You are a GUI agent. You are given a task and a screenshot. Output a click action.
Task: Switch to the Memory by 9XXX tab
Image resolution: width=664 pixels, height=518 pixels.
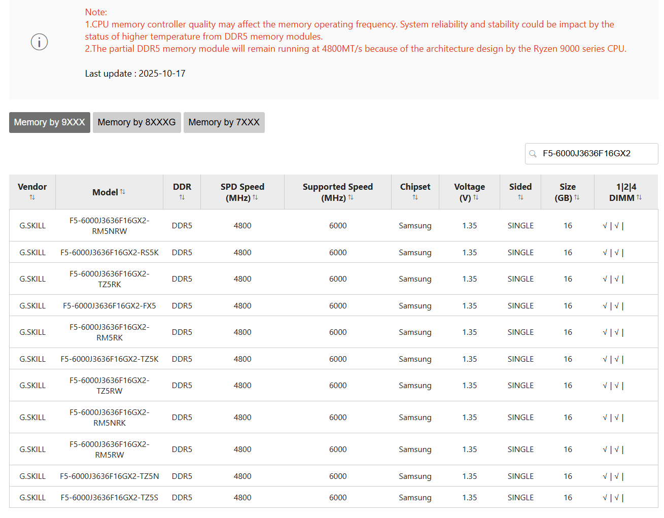click(x=50, y=122)
